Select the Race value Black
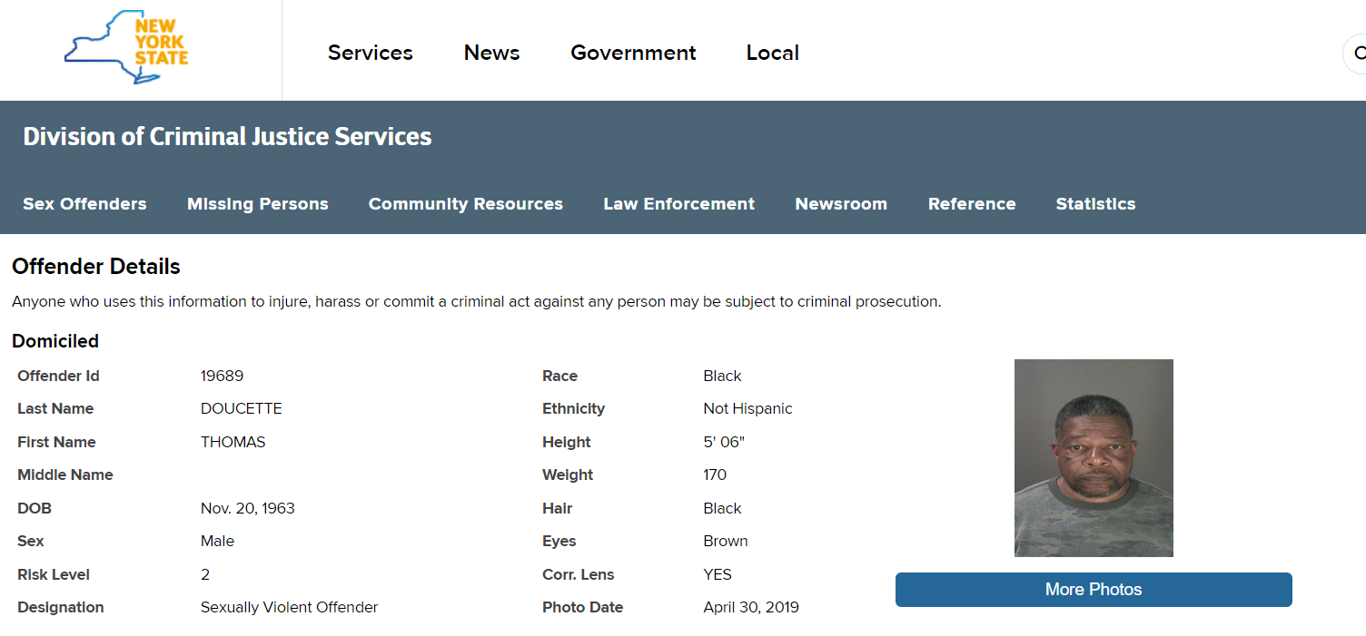1366x636 pixels. (723, 376)
